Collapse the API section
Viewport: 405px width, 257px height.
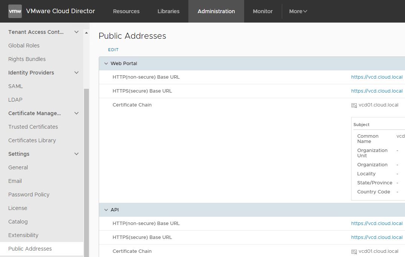pyautogui.click(x=106, y=210)
